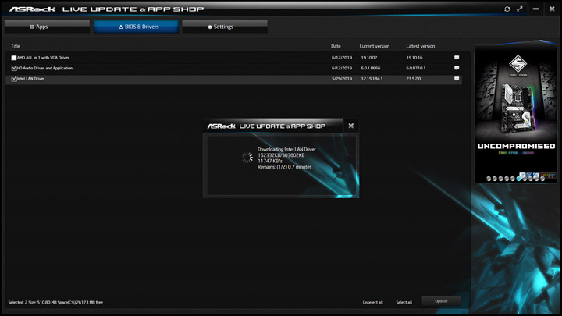
Task: Click current version 6.0.1.8666
Action: (371, 68)
